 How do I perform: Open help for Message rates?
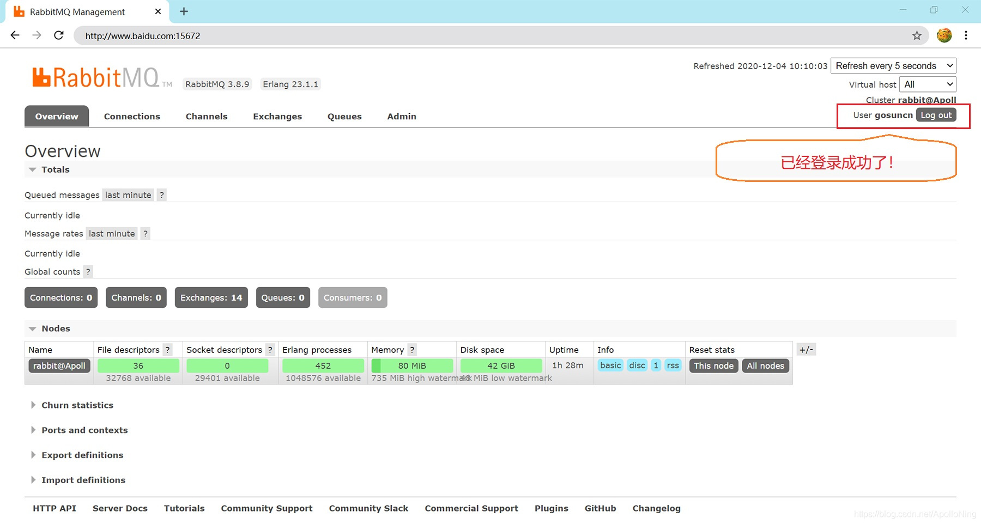point(145,234)
